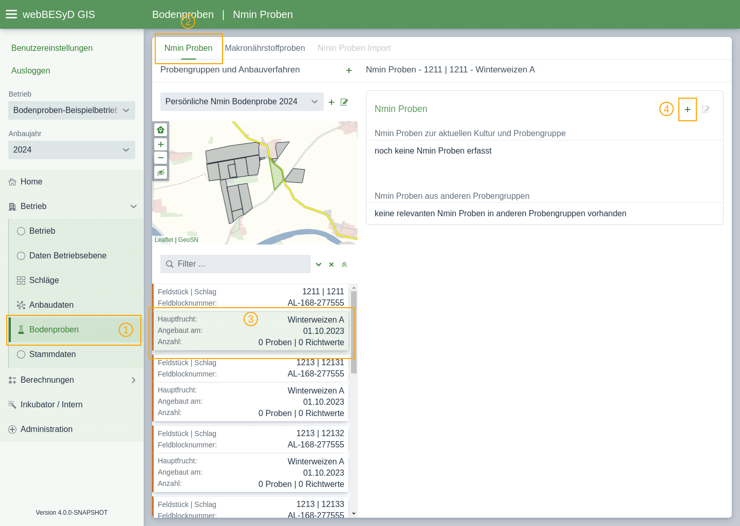Viewport: 740px width, 526px height.
Task: Expand the Berechnungen submenu chevron
Action: [x=134, y=380]
